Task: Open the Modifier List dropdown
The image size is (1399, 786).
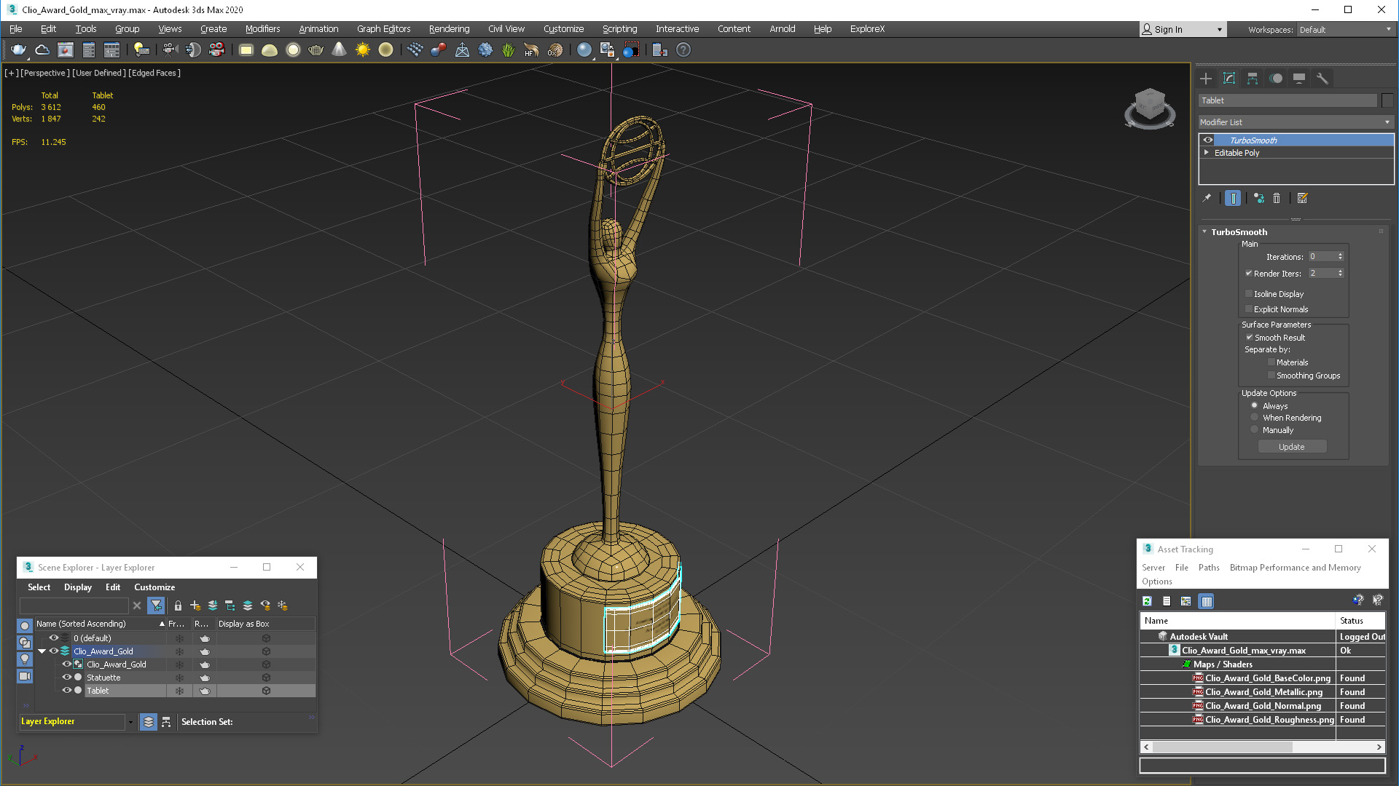Action: click(x=1296, y=122)
